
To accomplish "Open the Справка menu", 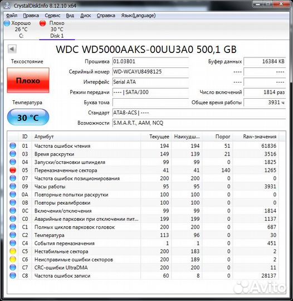I will coord(106,16).
